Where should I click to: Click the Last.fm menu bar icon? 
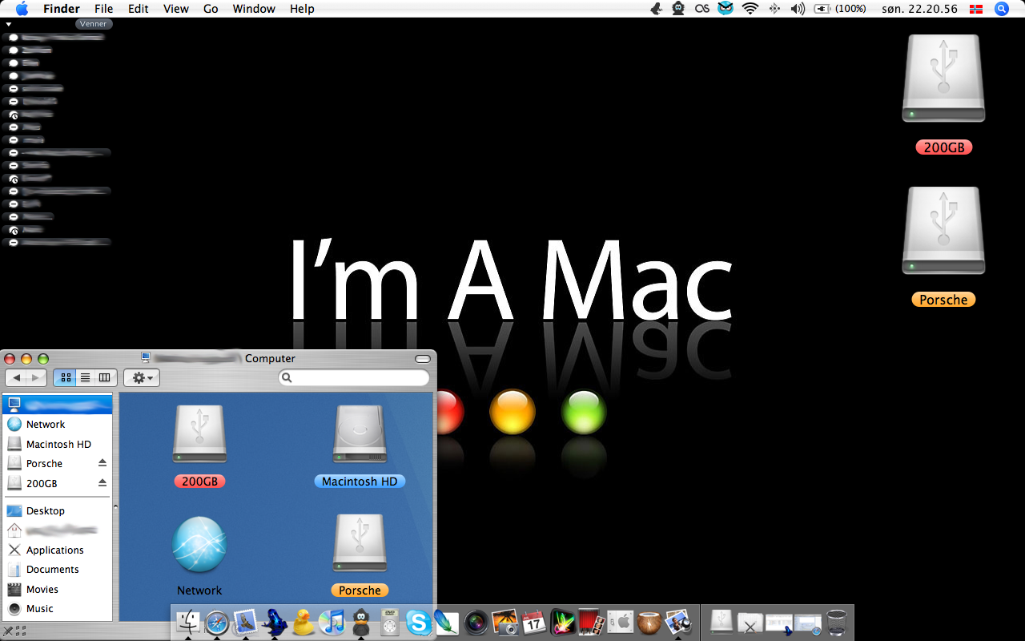702,9
